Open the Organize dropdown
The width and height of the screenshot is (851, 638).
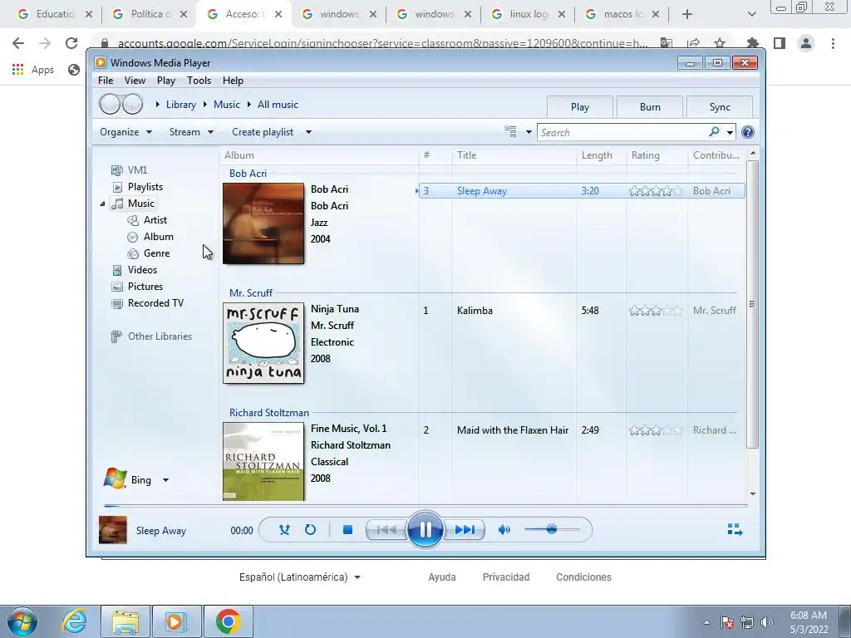126,132
